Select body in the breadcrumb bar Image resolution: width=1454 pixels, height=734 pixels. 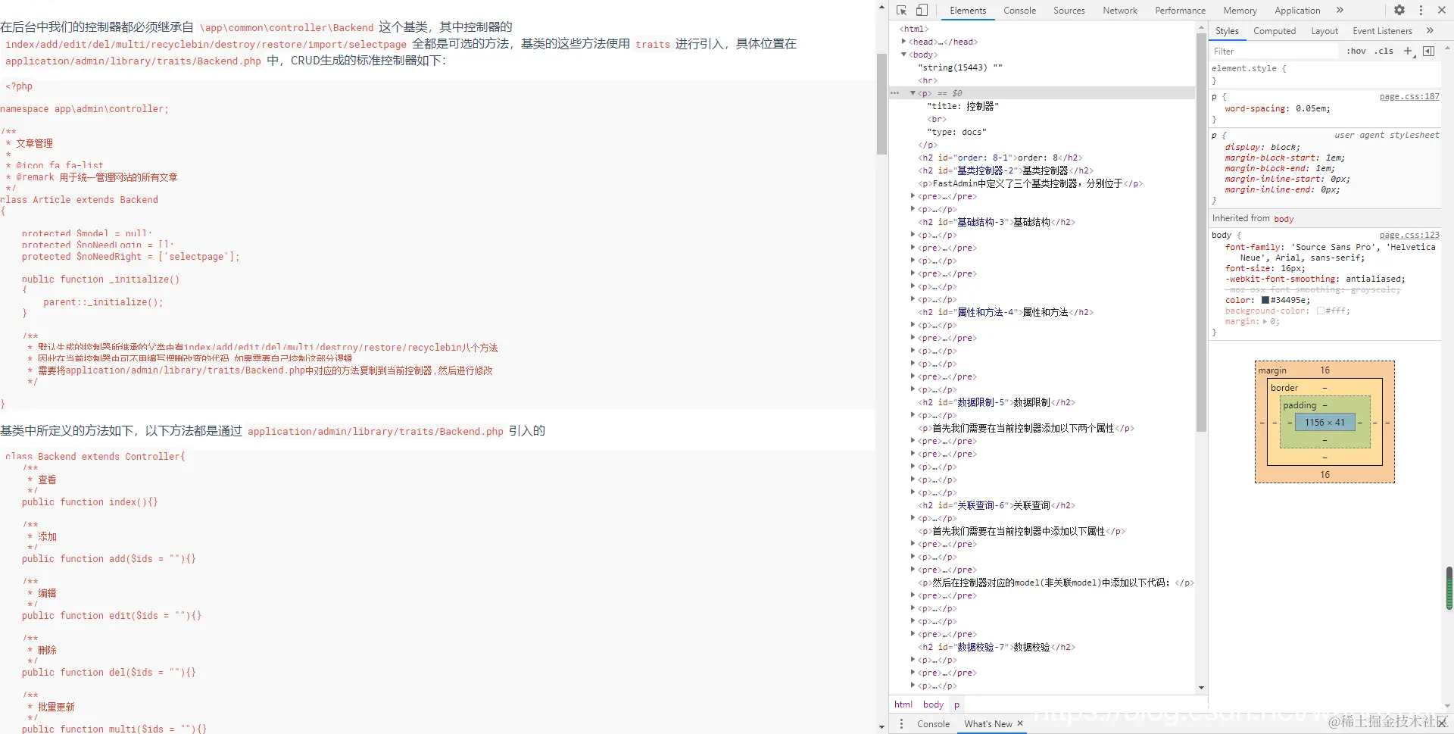933,704
